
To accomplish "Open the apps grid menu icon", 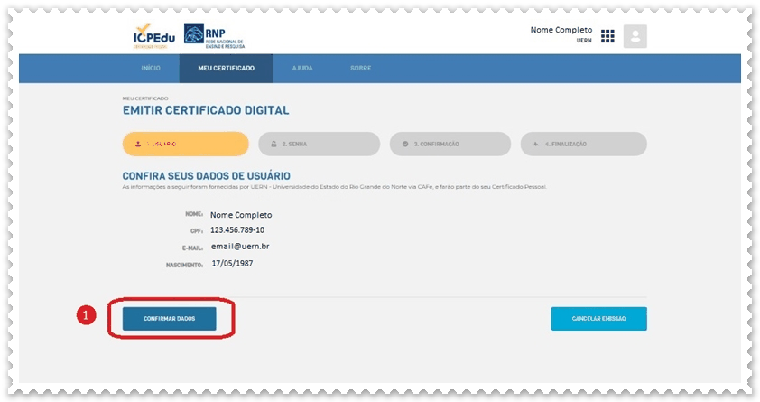I will (607, 36).
